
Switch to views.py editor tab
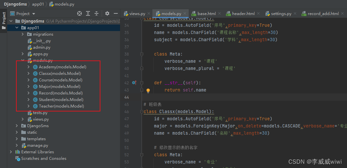(135, 14)
